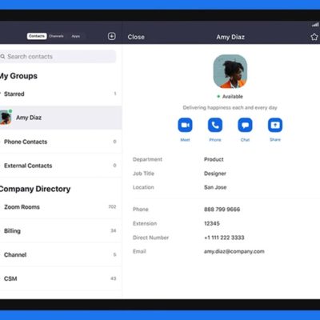Image resolution: width=320 pixels, height=320 pixels.
Task: Expand the External Contacts group
Action: click(61, 166)
